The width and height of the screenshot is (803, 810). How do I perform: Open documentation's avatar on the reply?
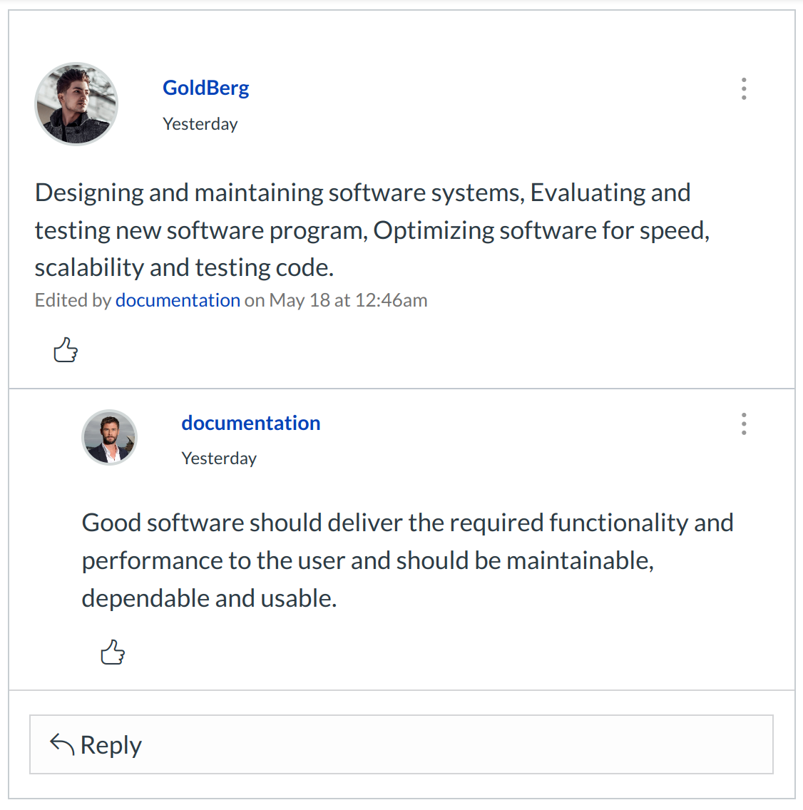pyautogui.click(x=109, y=437)
